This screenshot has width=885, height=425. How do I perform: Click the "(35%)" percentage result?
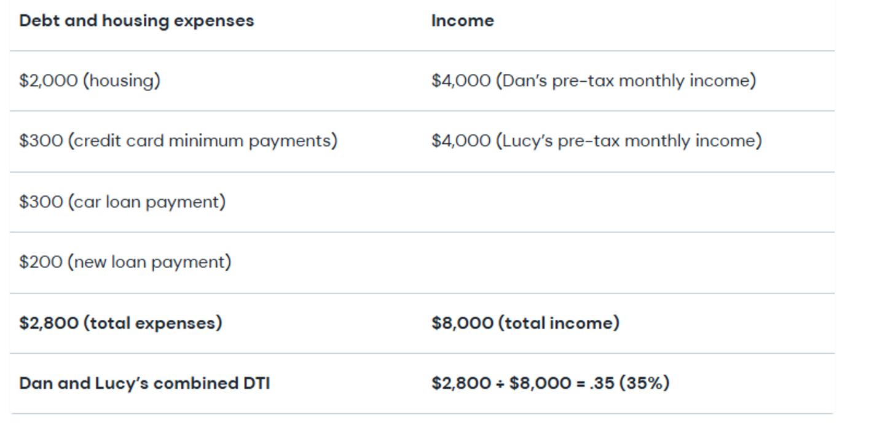coord(644,383)
